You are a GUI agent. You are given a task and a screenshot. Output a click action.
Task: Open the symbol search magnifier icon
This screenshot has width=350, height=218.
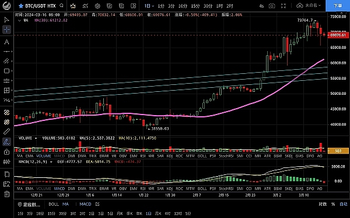pyautogui.click(x=62, y=6)
